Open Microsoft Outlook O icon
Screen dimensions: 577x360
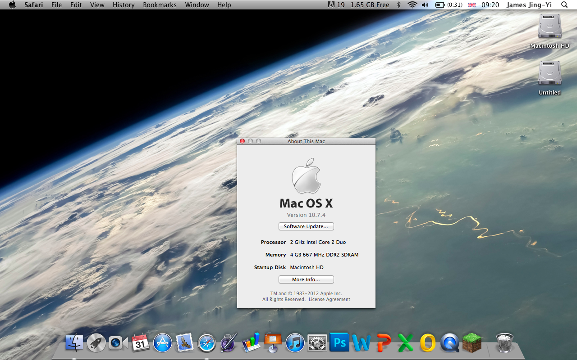[x=428, y=343]
